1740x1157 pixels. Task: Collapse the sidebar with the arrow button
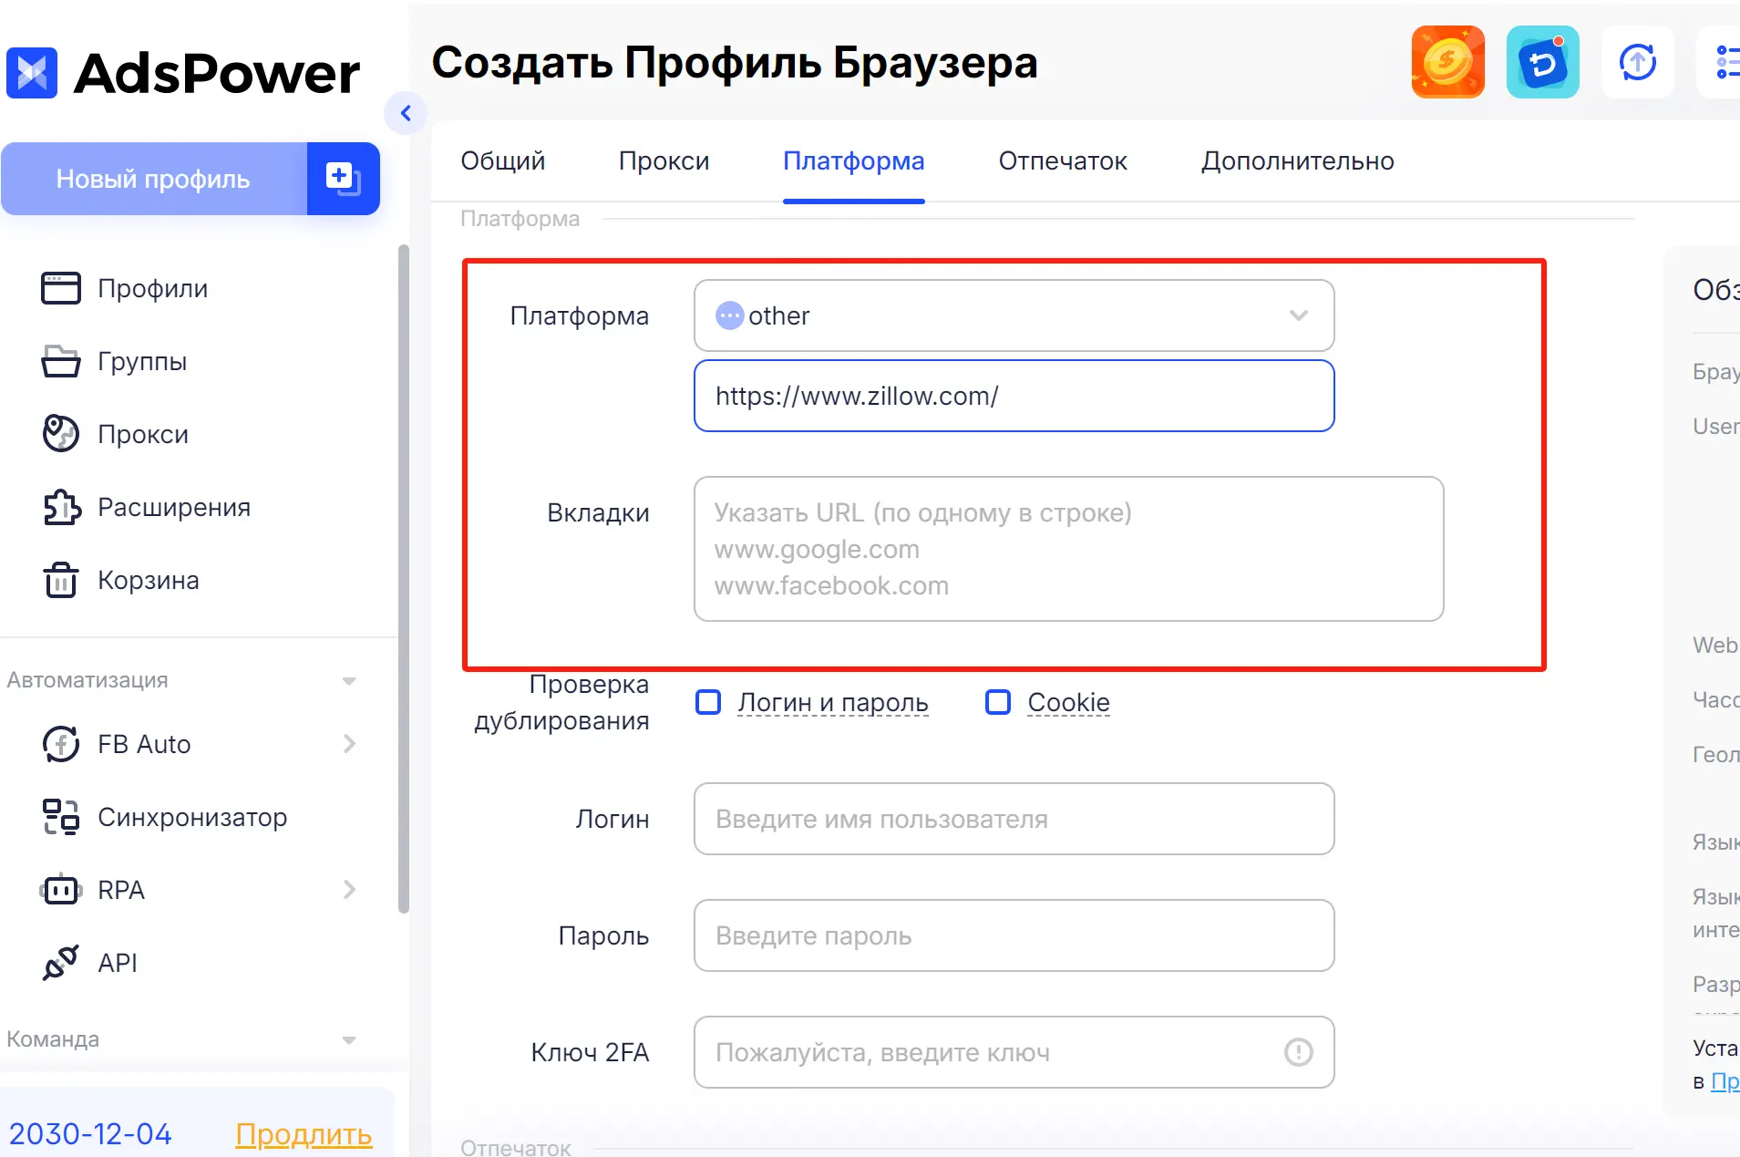pyautogui.click(x=406, y=113)
